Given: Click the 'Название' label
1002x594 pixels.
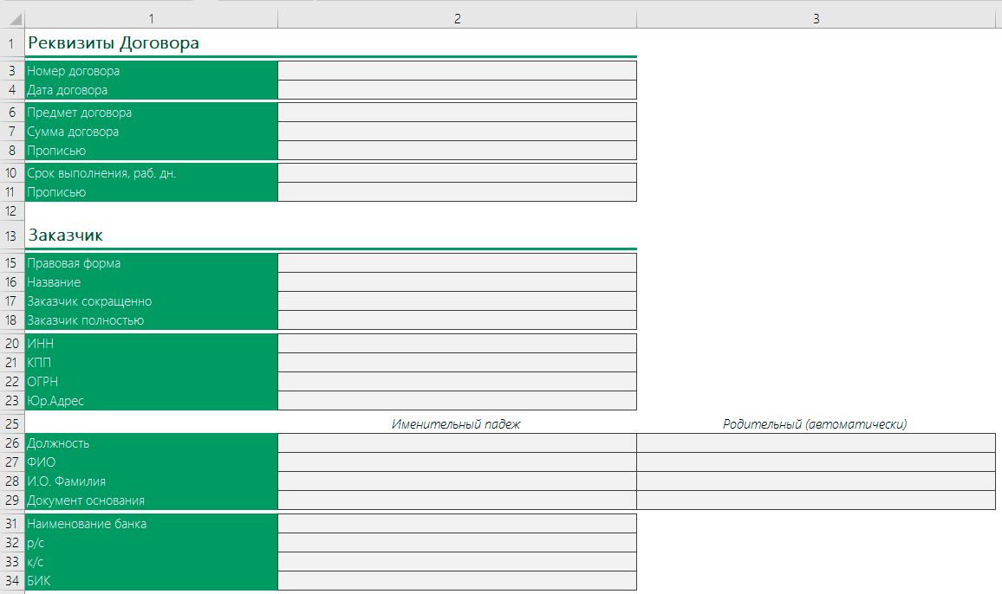Looking at the screenshot, I should (x=54, y=282).
